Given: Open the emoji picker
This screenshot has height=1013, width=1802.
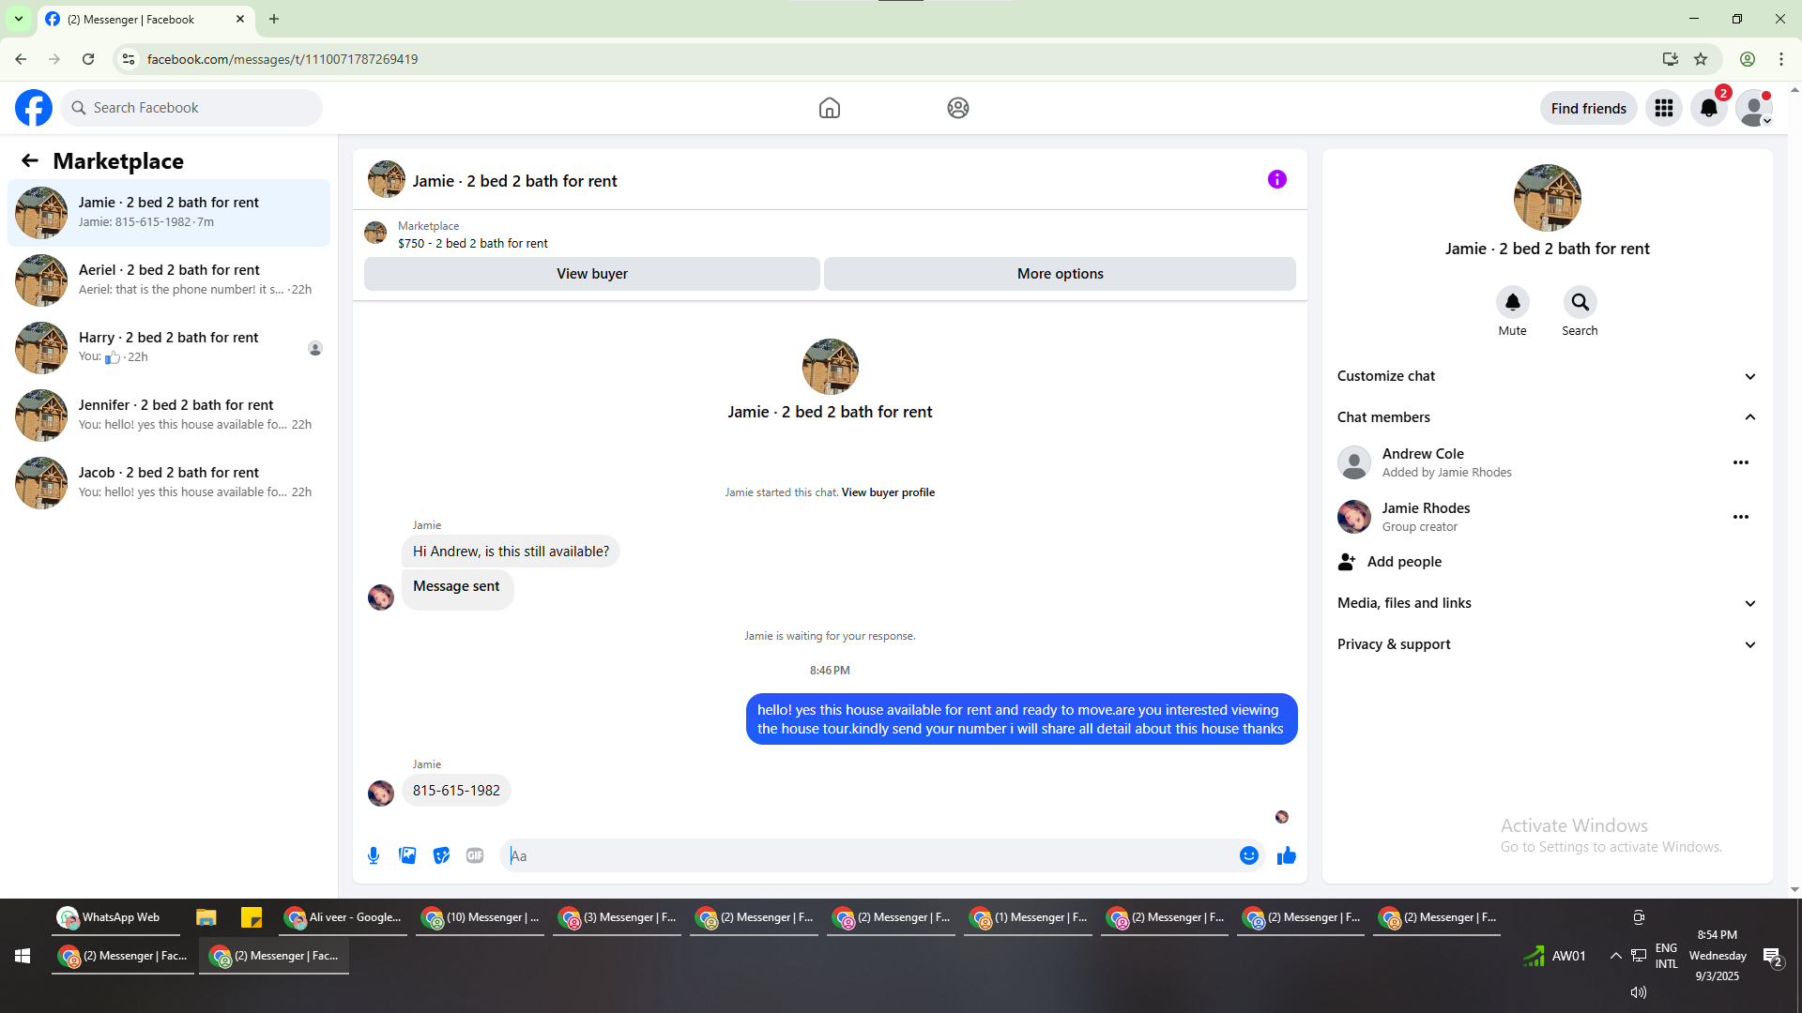Looking at the screenshot, I should point(1249,855).
